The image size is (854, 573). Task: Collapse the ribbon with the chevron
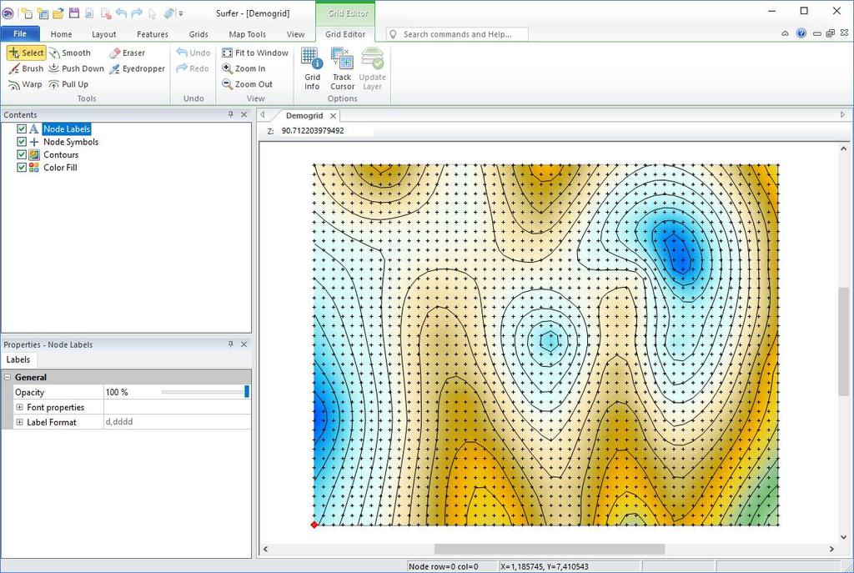(x=785, y=33)
